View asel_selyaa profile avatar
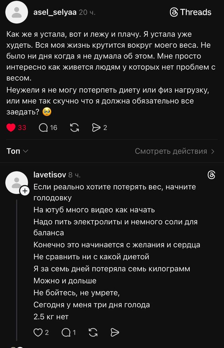This screenshot has height=348, width=224. click(17, 12)
